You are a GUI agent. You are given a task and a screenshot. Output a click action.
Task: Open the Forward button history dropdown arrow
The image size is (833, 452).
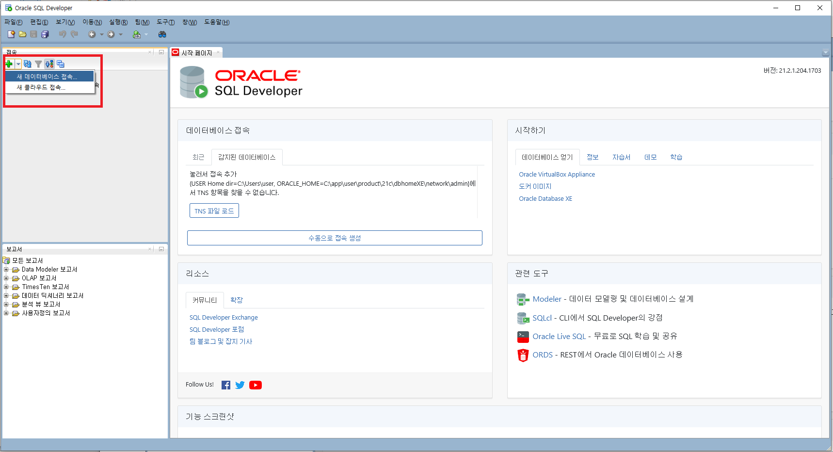pos(121,34)
